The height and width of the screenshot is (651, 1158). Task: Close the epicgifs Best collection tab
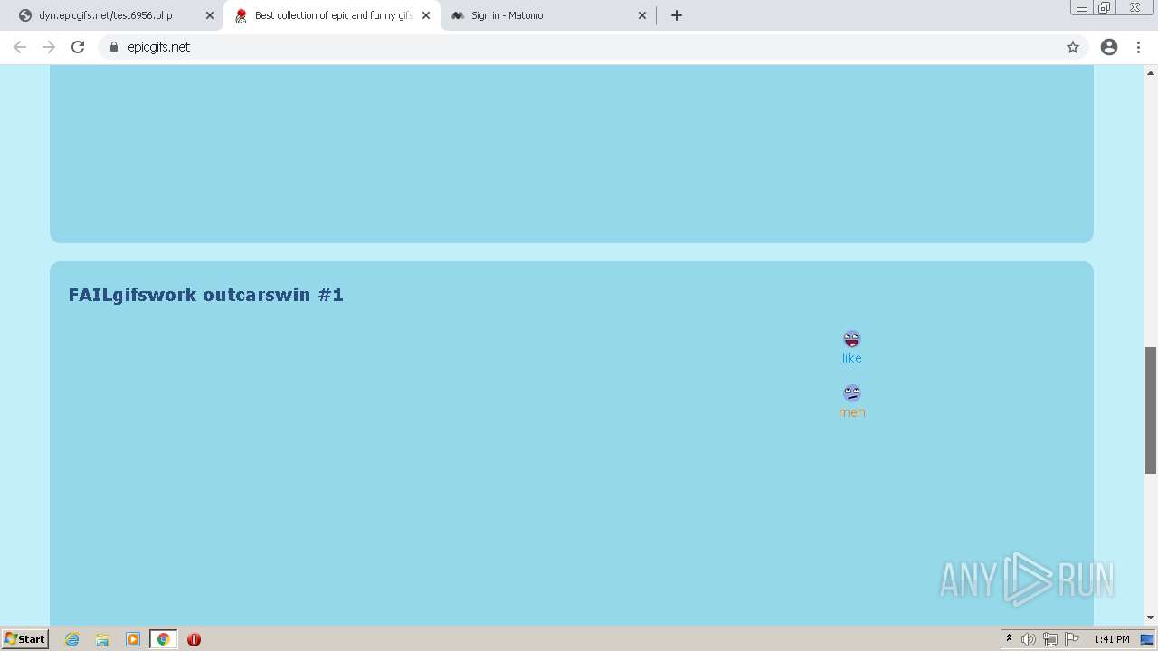tap(426, 15)
